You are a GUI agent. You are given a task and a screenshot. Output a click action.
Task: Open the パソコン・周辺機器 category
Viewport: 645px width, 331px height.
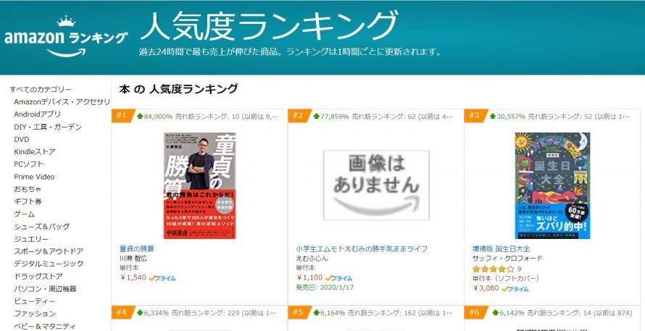pos(45,289)
